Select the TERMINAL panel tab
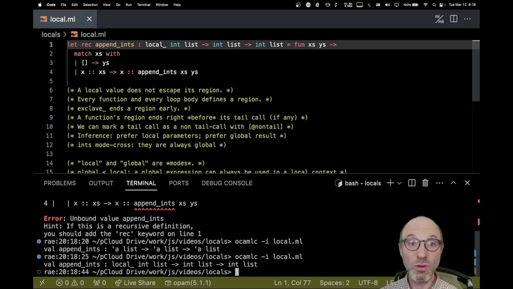Viewport: 513px width, 289px height. (x=141, y=183)
